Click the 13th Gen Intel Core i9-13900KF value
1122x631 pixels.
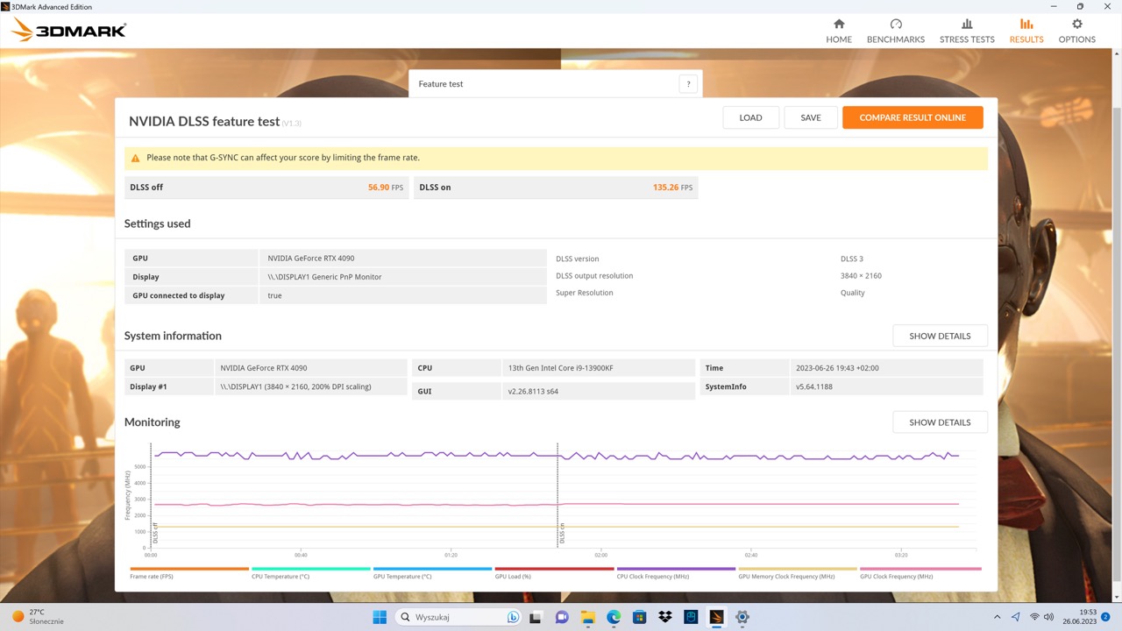click(x=560, y=368)
